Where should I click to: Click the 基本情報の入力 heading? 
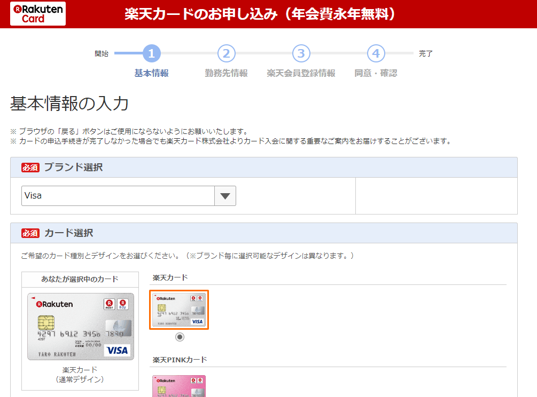coord(69,104)
